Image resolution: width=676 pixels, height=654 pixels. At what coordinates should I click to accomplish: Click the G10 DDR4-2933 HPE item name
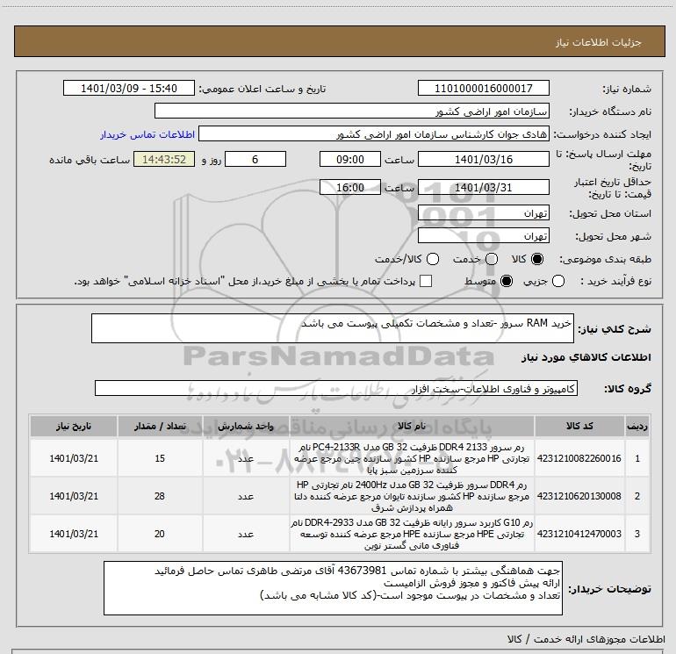click(412, 534)
